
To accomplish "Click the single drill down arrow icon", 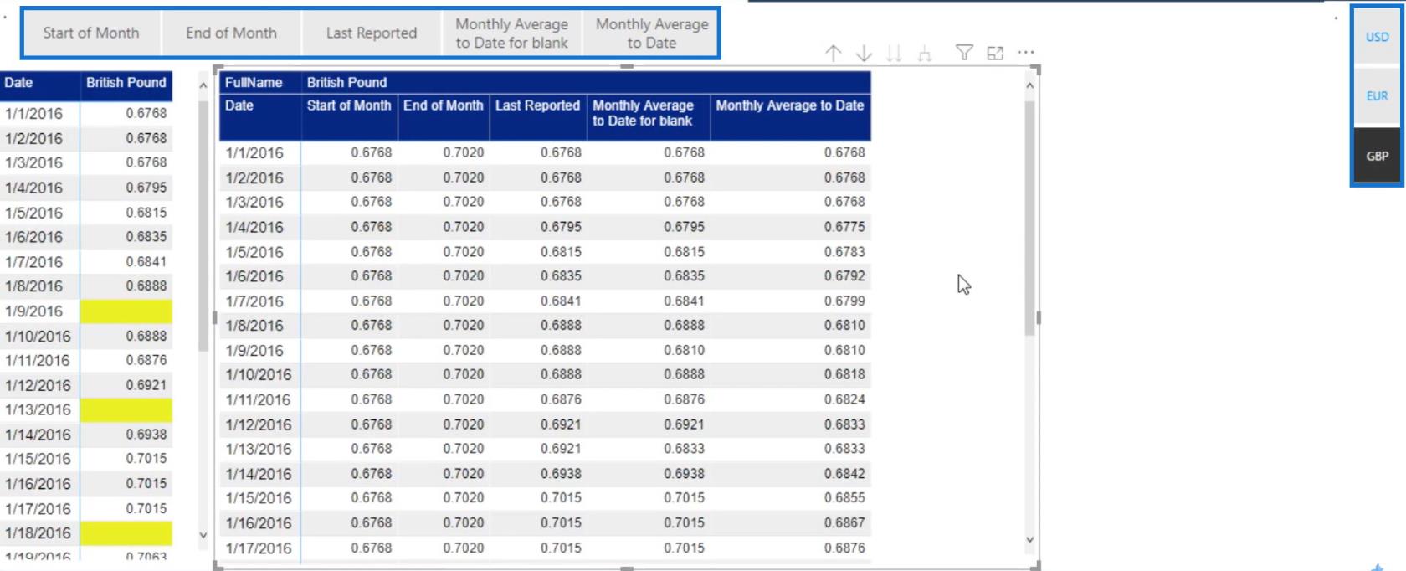I will (864, 54).
